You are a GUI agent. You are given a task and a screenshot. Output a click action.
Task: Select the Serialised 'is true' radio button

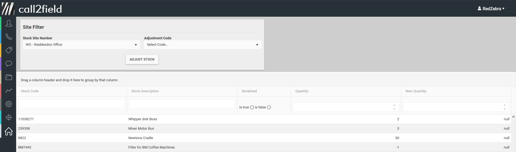point(252,107)
